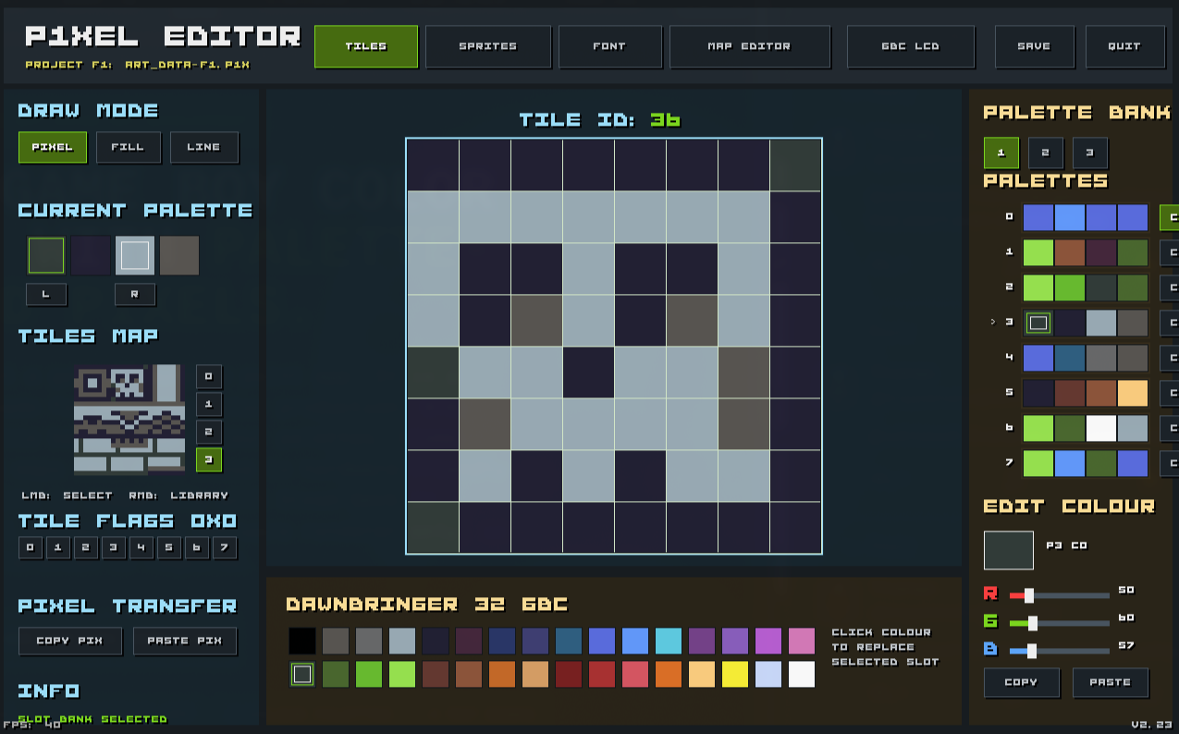Click the Copy Pix button

[x=70, y=641]
